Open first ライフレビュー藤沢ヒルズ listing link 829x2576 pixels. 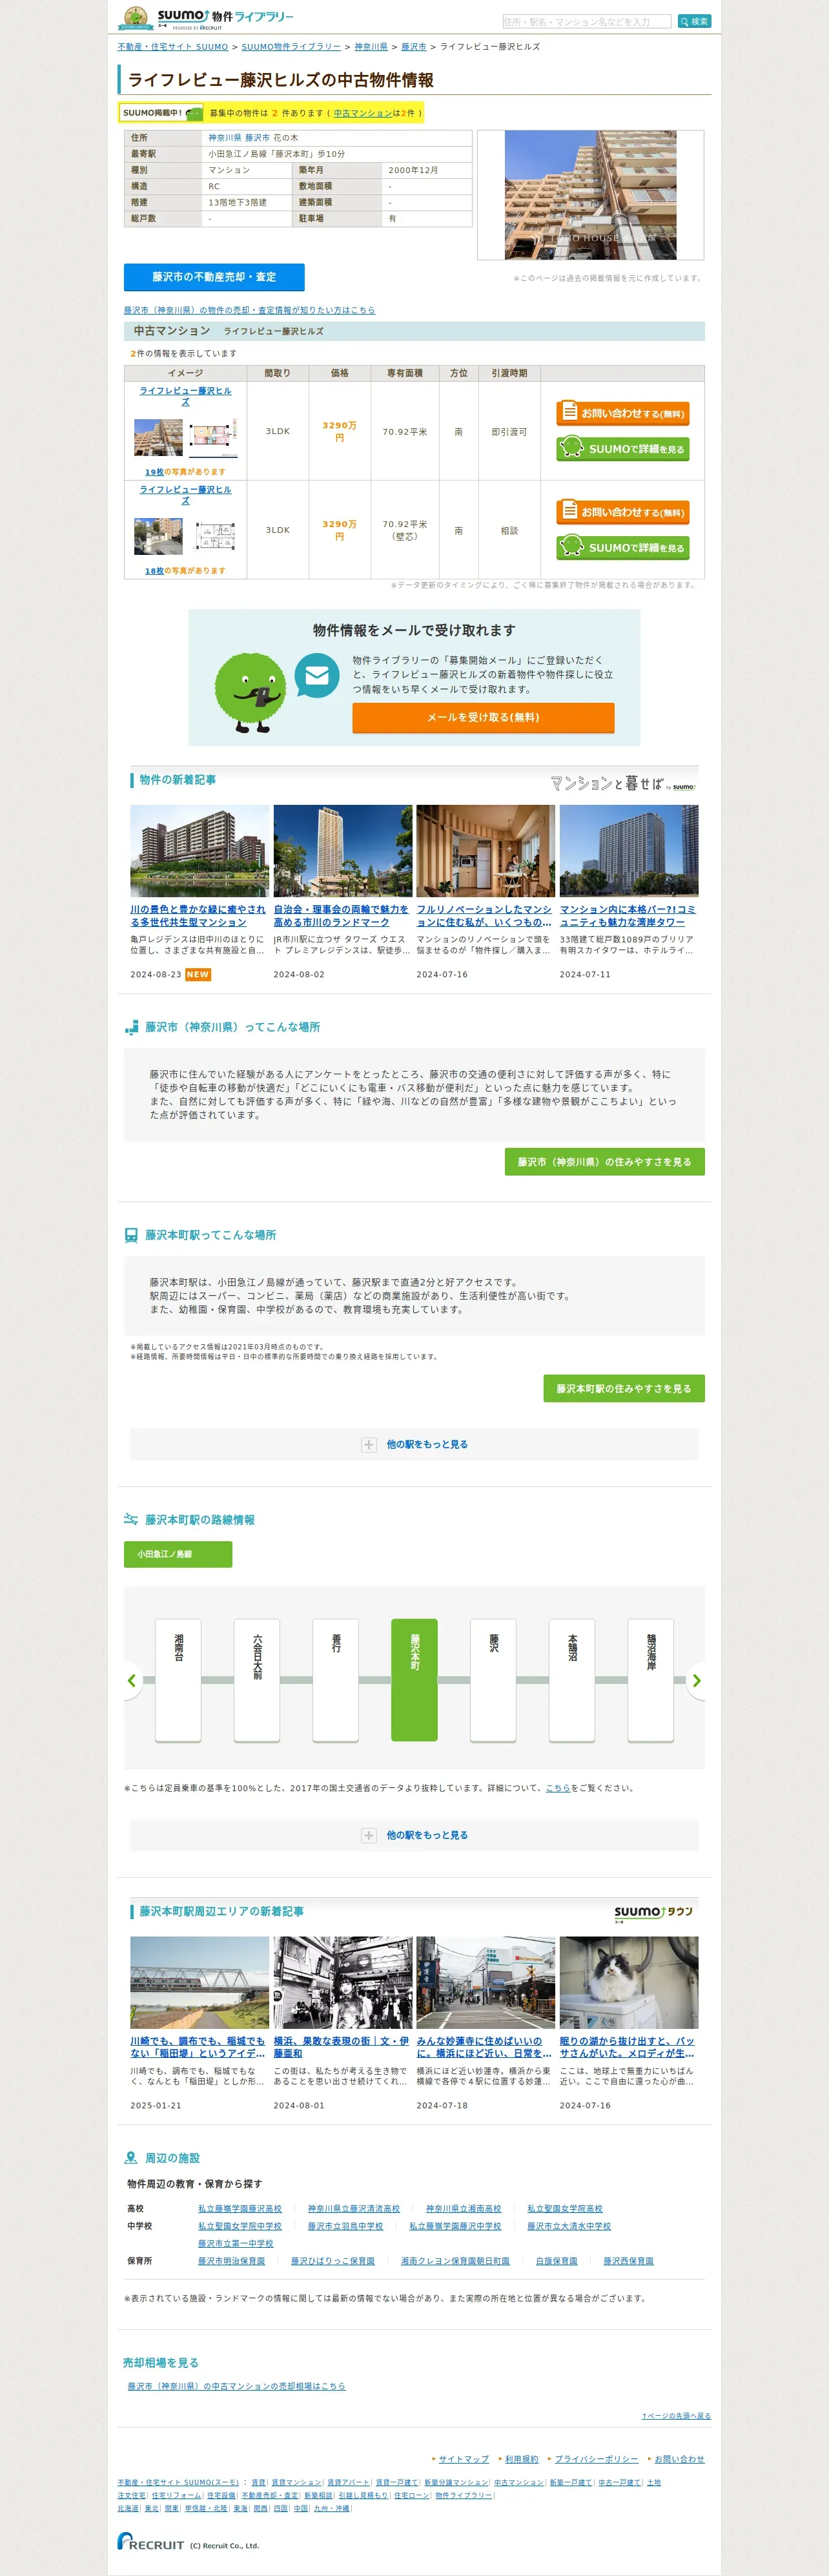(x=185, y=396)
